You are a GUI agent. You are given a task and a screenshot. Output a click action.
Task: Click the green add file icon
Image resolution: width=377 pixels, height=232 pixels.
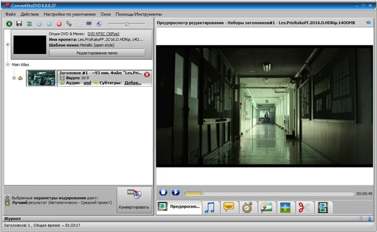9,24
